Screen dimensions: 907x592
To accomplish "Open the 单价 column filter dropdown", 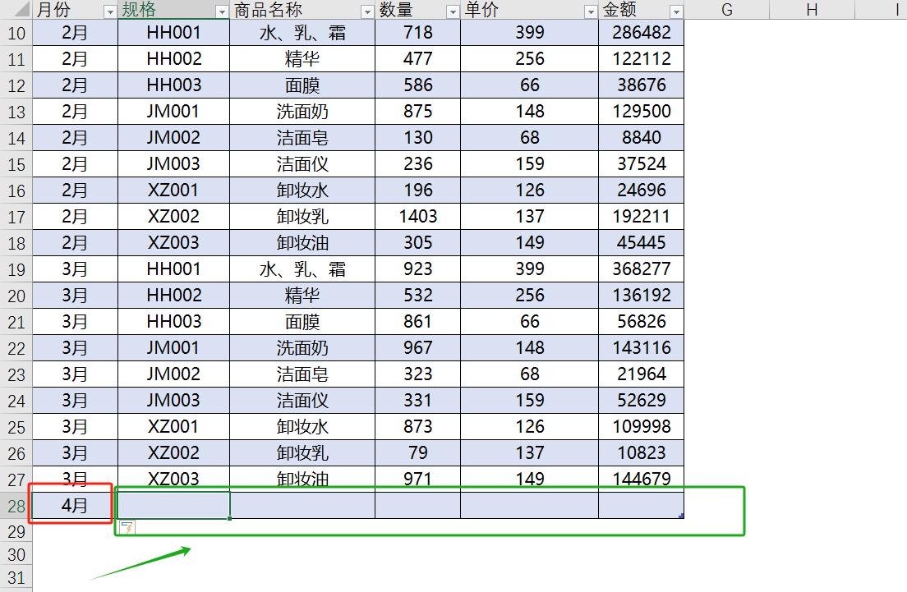I will coord(590,11).
